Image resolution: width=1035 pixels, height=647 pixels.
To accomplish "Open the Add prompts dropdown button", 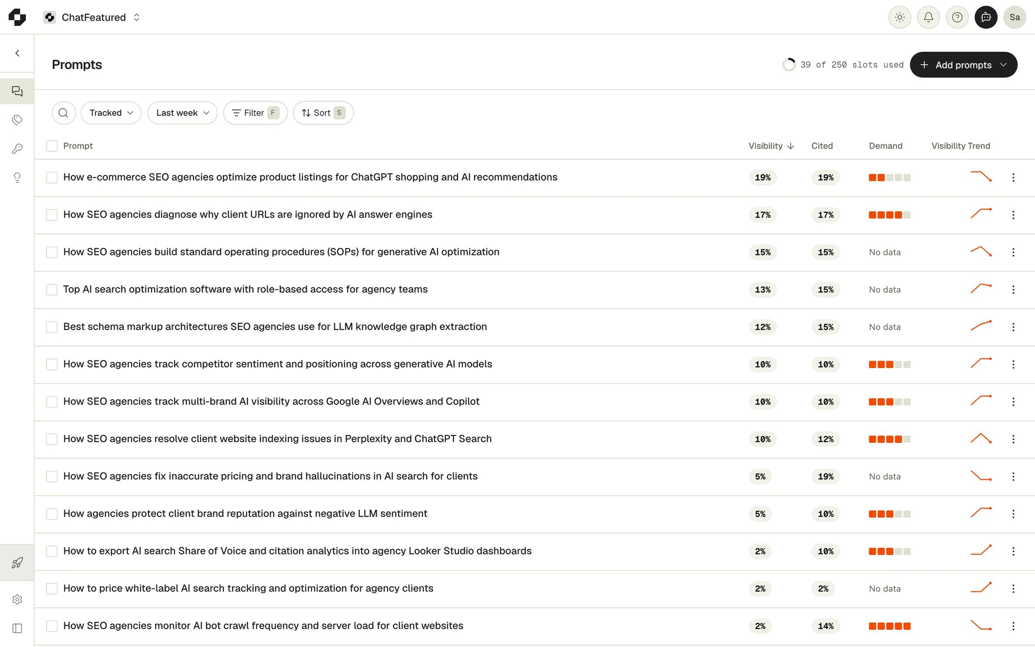I will pyautogui.click(x=964, y=65).
